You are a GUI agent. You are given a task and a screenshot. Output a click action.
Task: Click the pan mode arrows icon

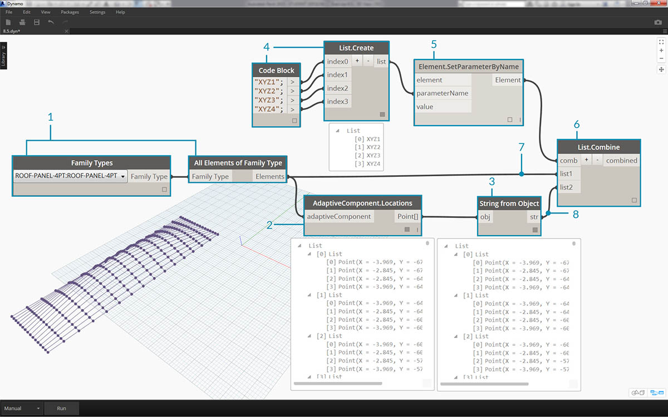tap(661, 69)
